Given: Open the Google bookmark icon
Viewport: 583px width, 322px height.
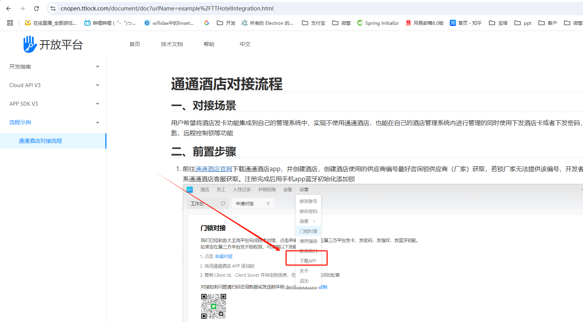Looking at the screenshot, I should 207,23.
